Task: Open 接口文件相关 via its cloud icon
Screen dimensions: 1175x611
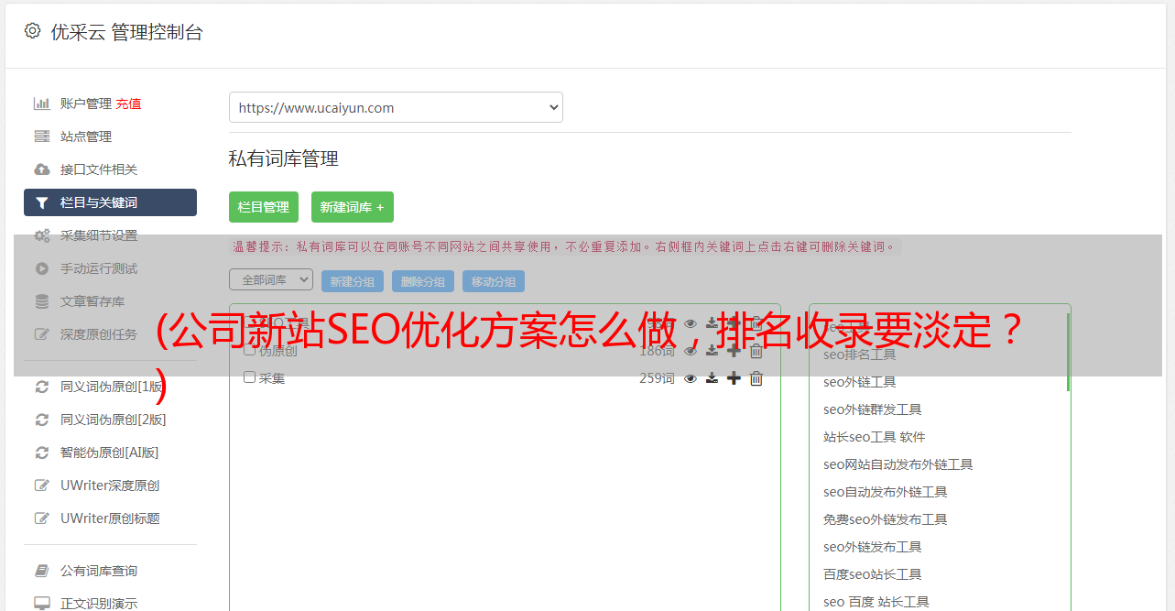Action: (42, 169)
